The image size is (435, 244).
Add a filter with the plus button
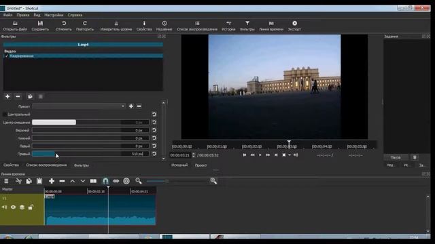click(7, 96)
